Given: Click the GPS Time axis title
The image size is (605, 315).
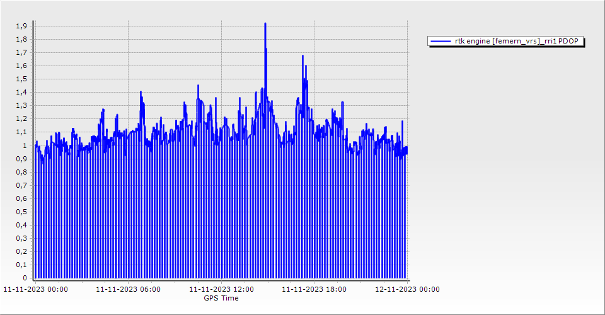Looking at the screenshot, I should coord(221,298).
